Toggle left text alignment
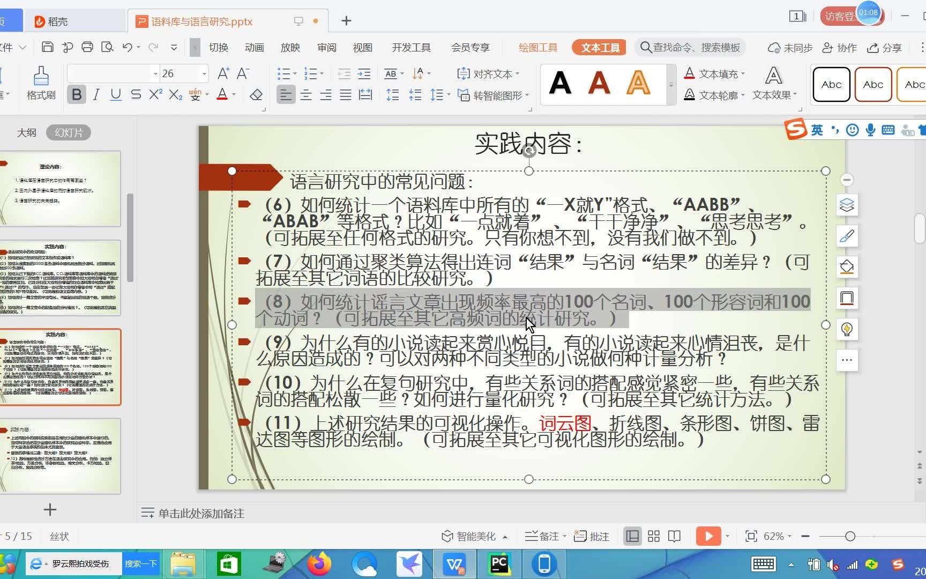926x579 pixels. [286, 95]
